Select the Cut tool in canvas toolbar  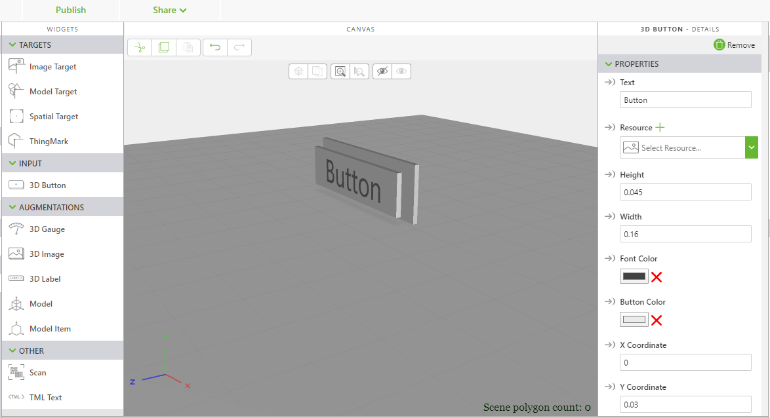[x=140, y=47]
